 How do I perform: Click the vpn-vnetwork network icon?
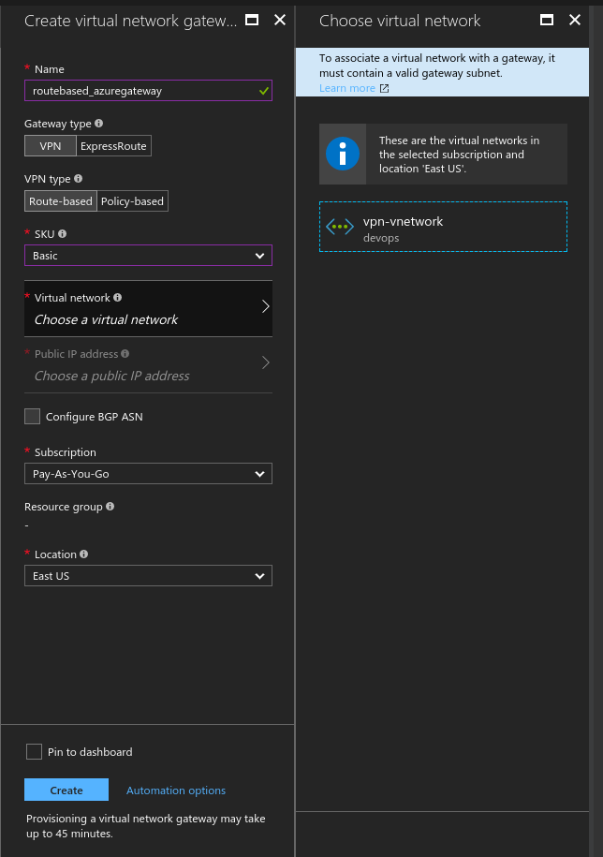tap(340, 227)
